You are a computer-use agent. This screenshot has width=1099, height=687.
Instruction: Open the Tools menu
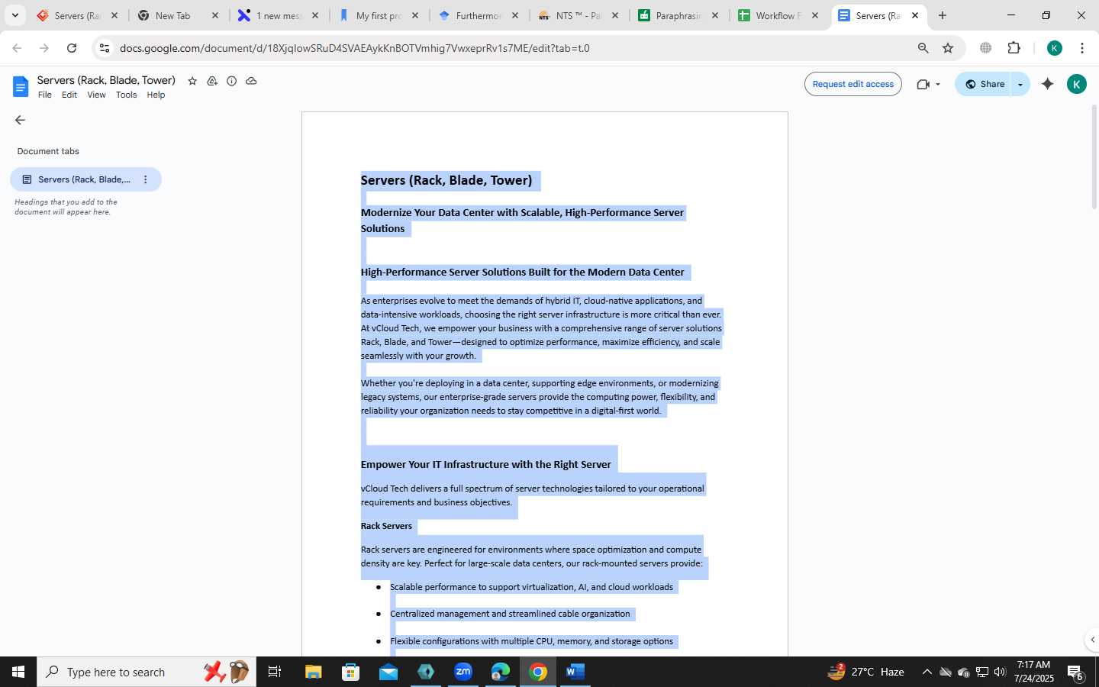126,95
